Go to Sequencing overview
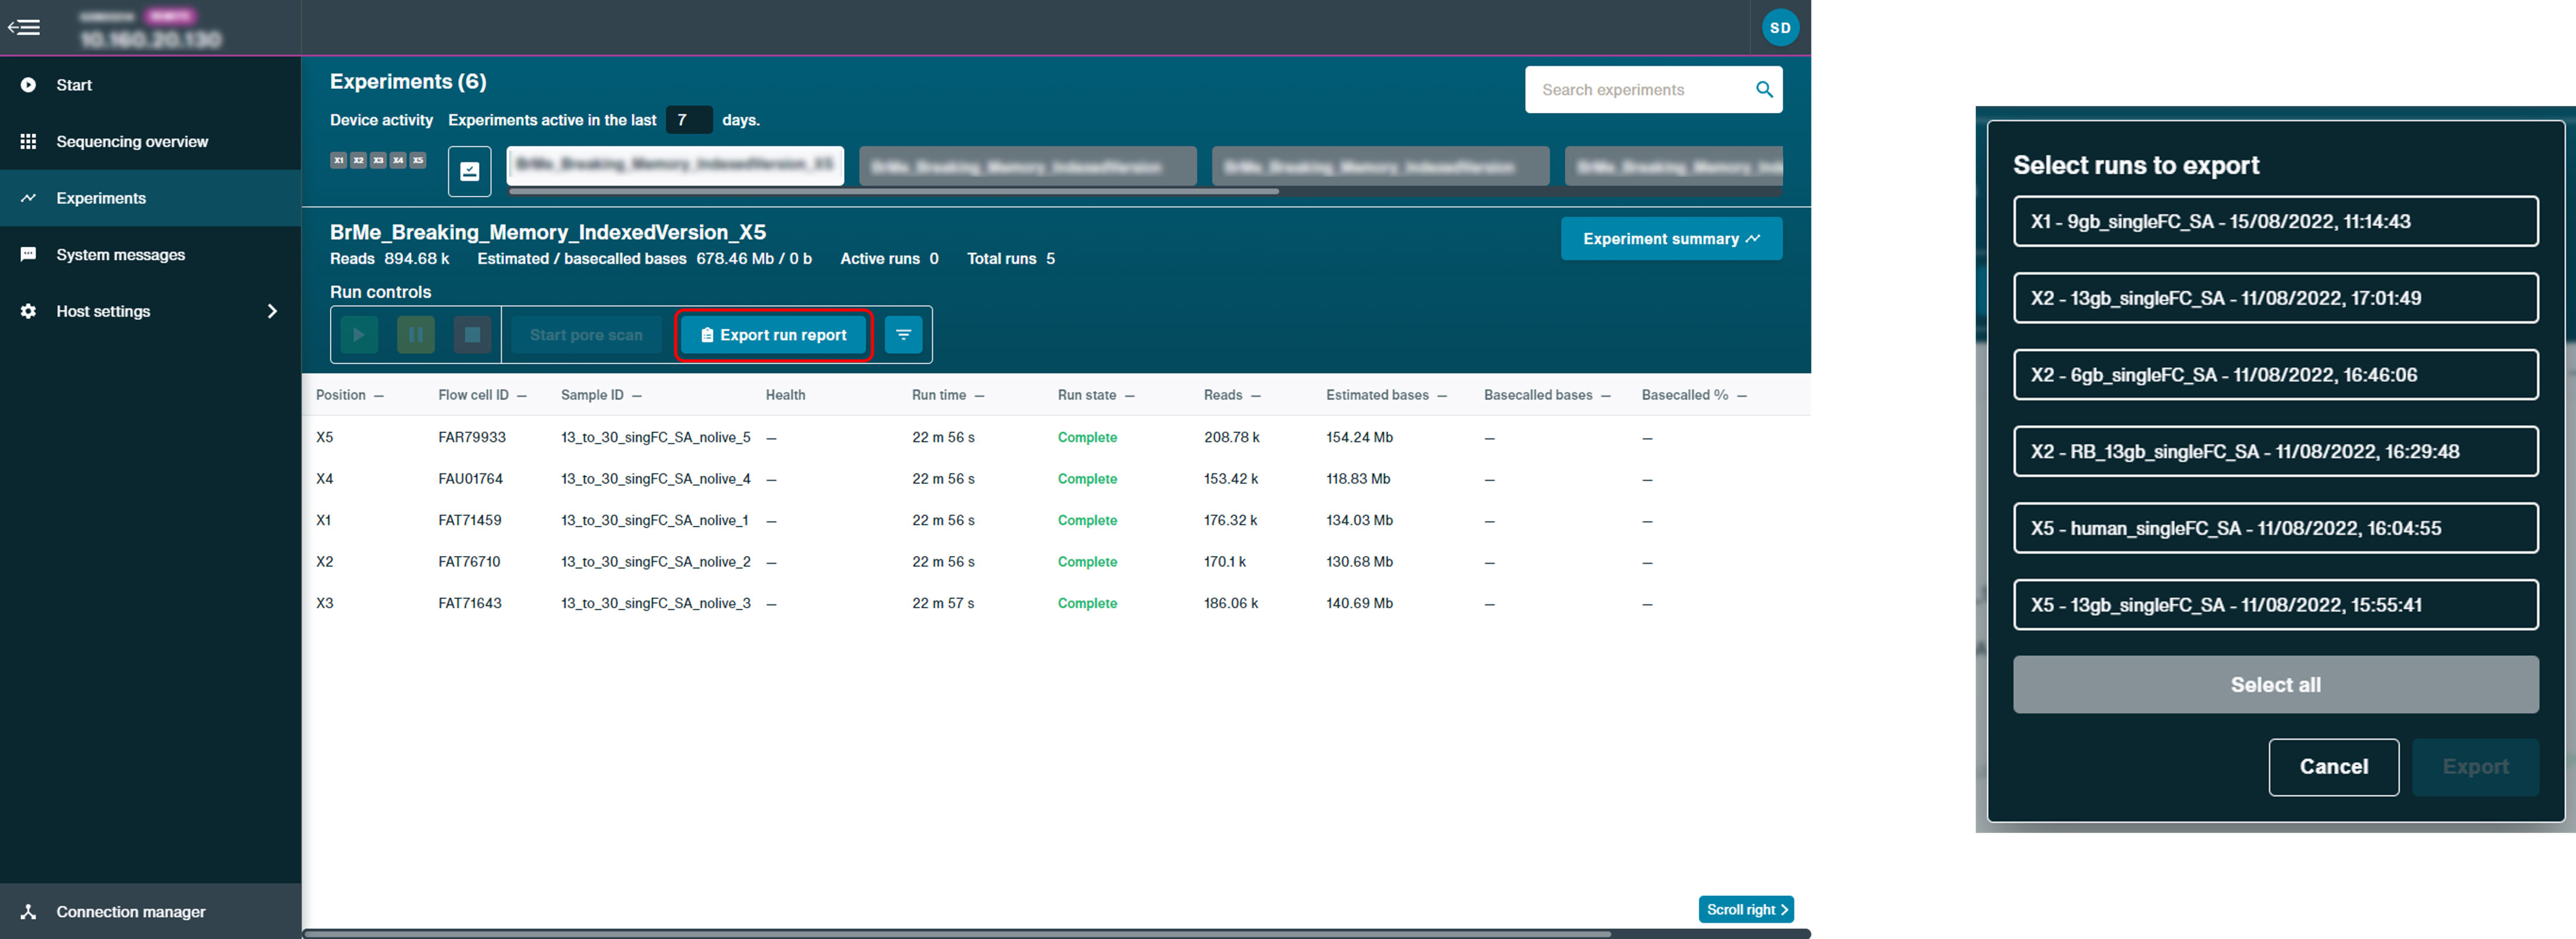Image resolution: width=2576 pixels, height=939 pixels. pos(150,142)
